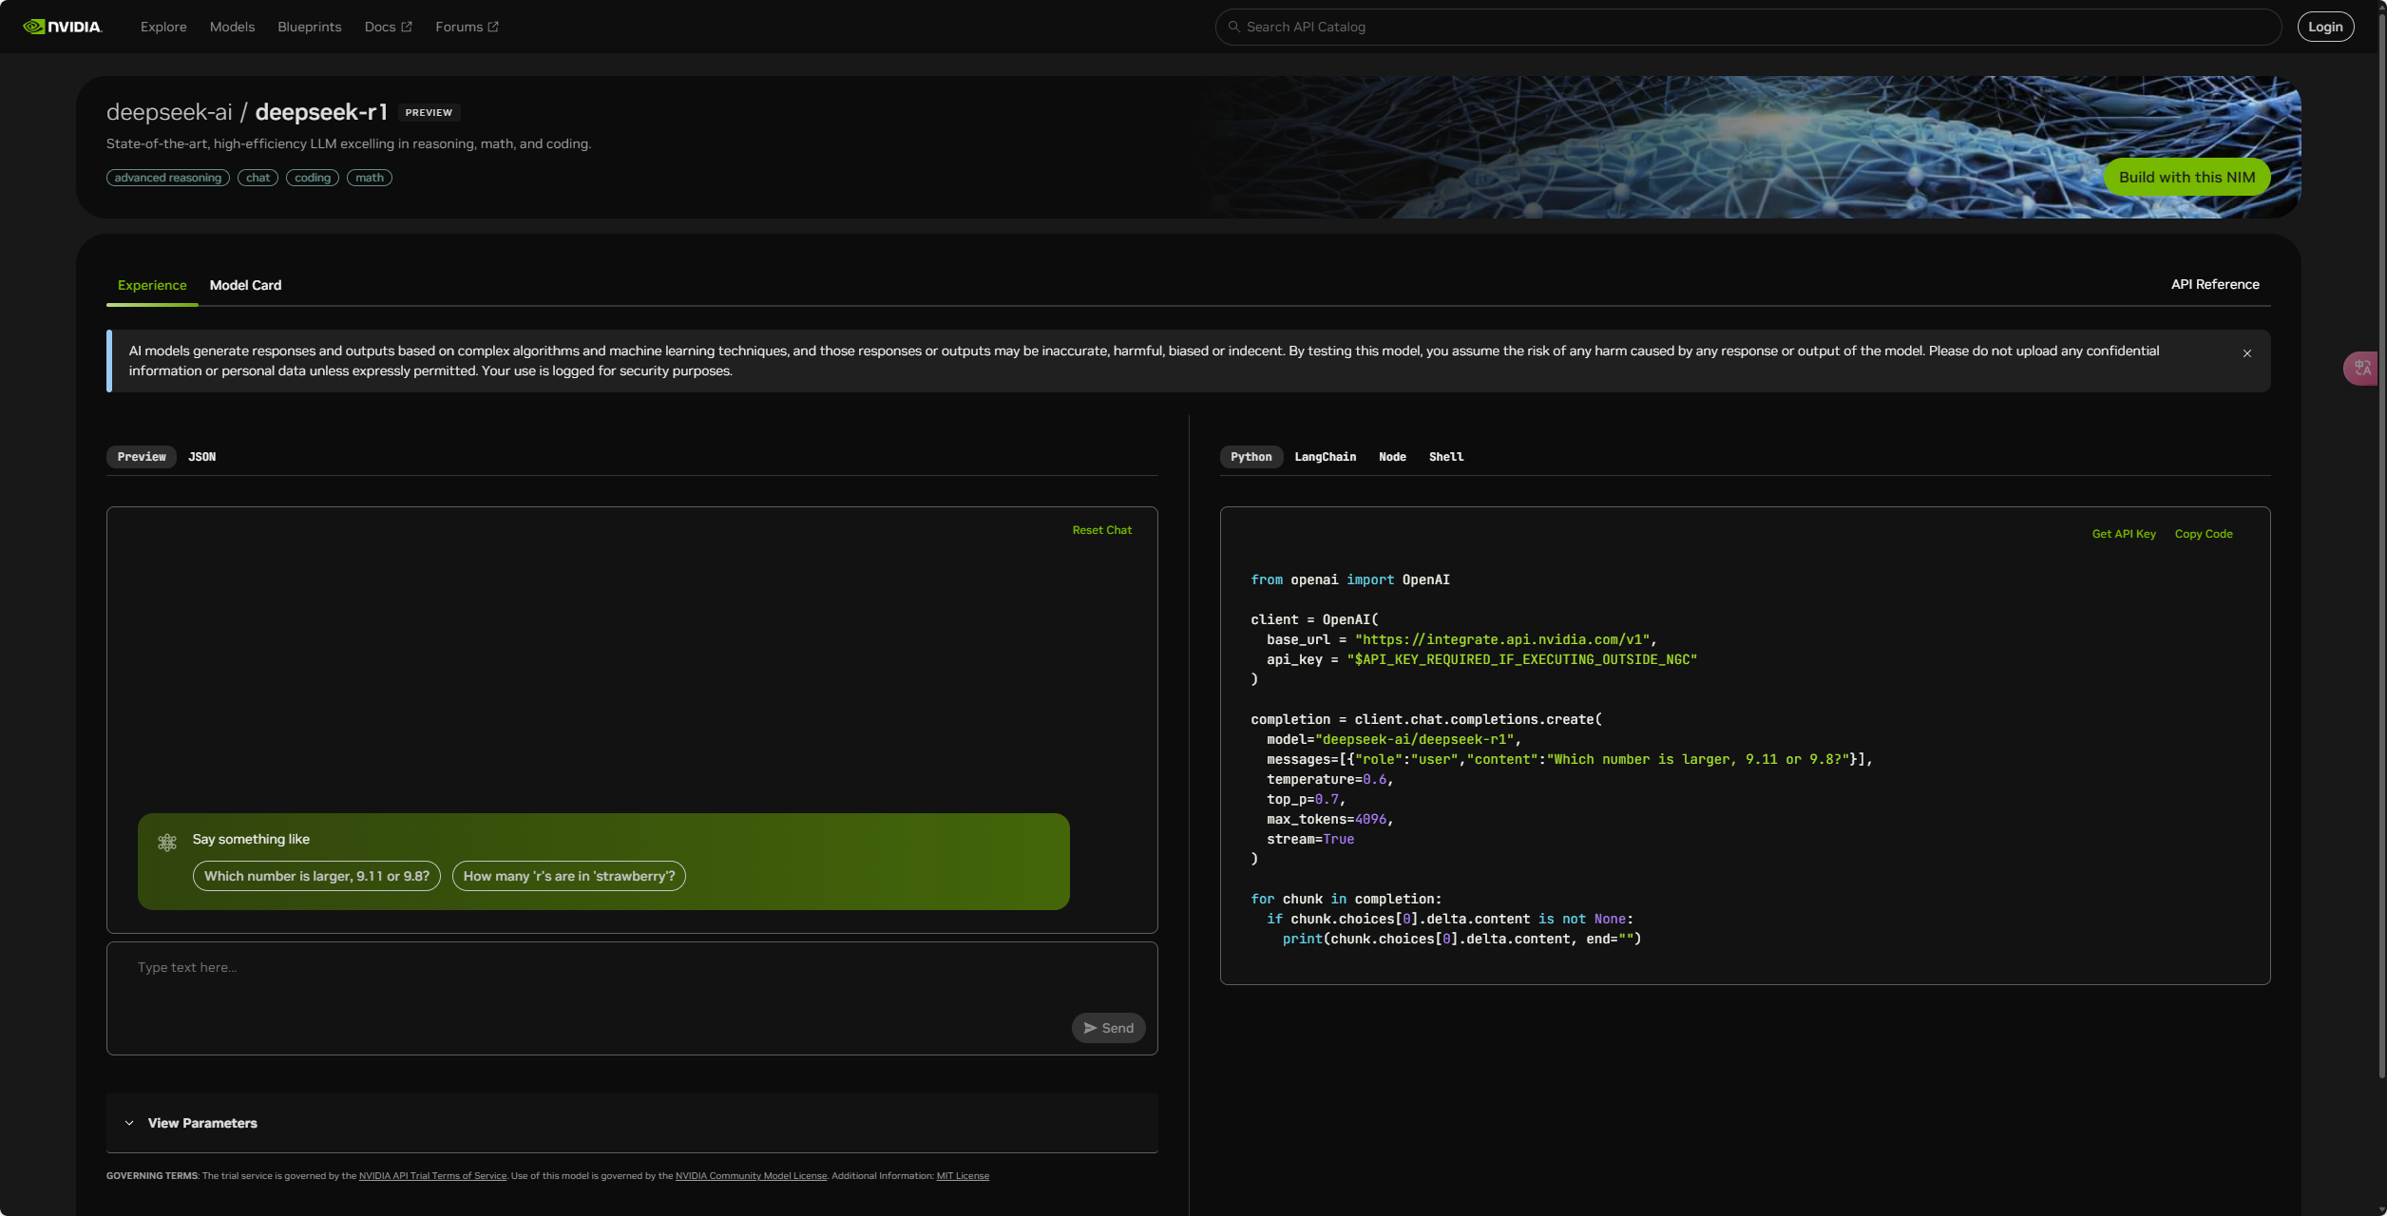Expand the View Parameters chevron
This screenshot has width=2387, height=1216.
[129, 1123]
